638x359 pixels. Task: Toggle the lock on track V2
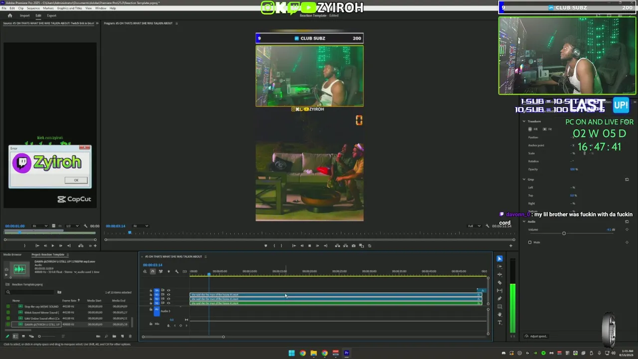[x=151, y=299]
